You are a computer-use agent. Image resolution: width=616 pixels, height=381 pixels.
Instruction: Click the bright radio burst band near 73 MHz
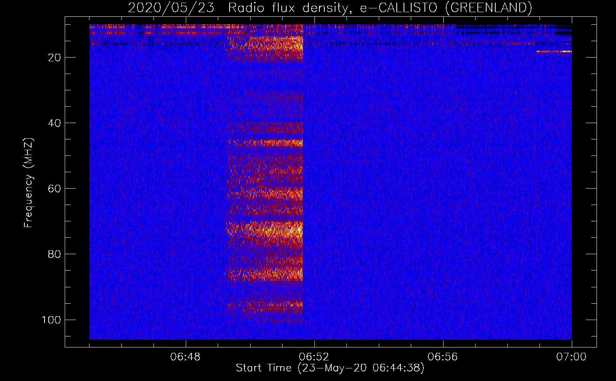pyautogui.click(x=265, y=230)
